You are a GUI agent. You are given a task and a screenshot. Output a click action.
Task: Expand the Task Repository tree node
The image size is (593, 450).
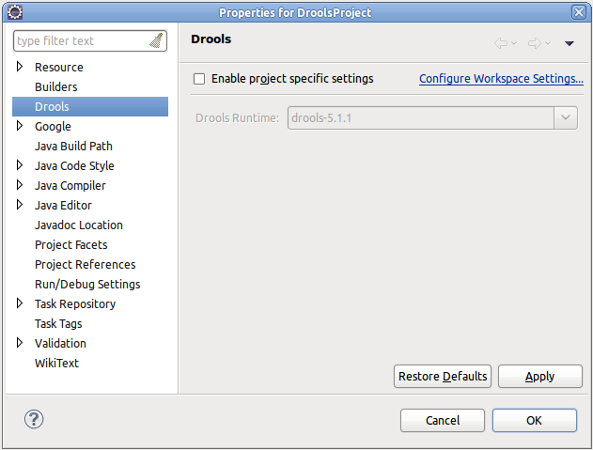click(21, 303)
